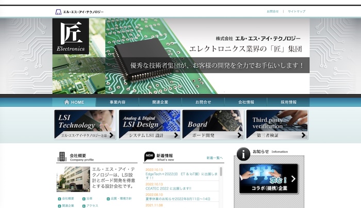Click the square bullet icon before 品質・環境方針
361x208 pixels.
pyautogui.click(x=108, y=199)
